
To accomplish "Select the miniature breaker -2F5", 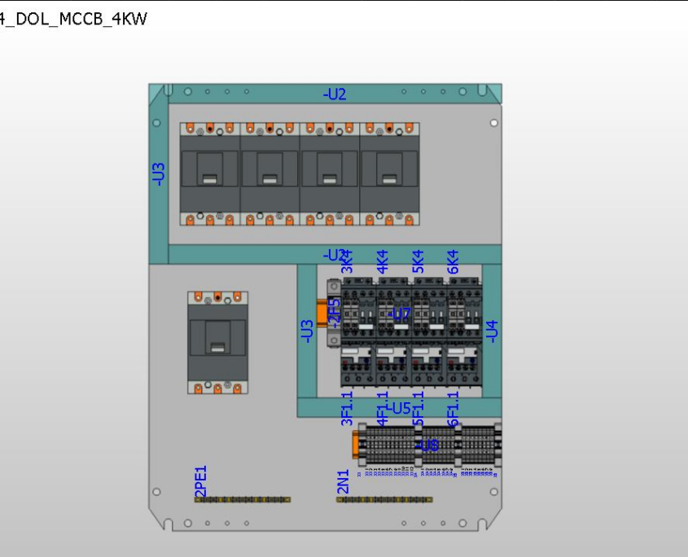I will coord(335,314).
